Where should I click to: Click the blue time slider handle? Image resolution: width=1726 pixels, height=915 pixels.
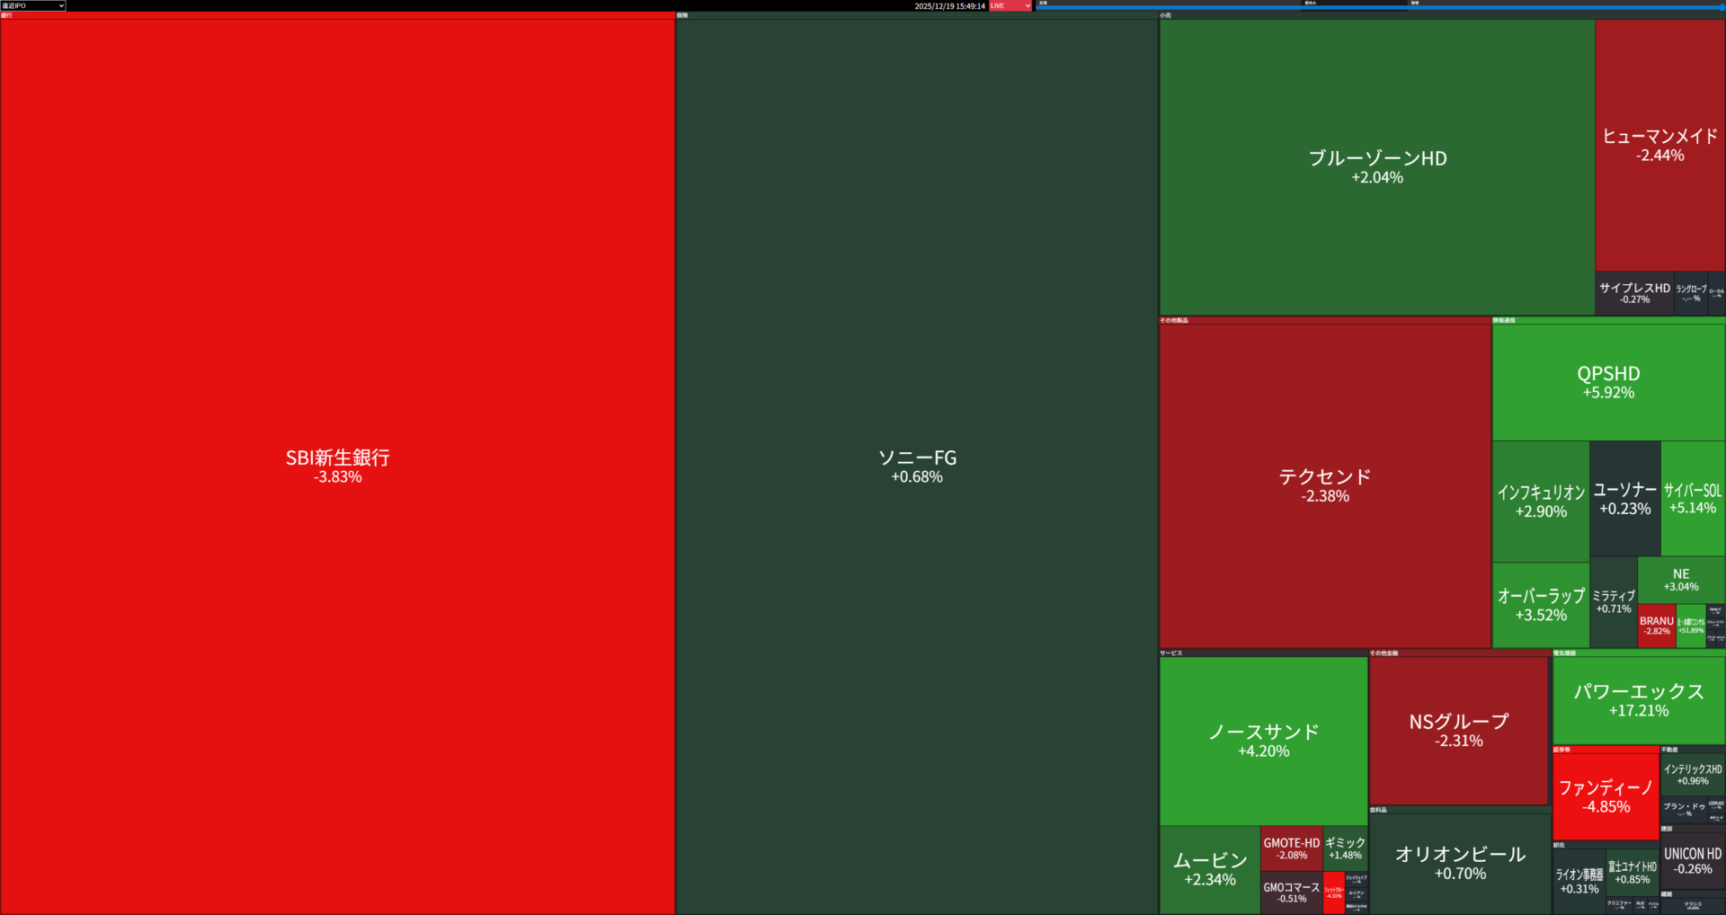pyautogui.click(x=1722, y=7)
